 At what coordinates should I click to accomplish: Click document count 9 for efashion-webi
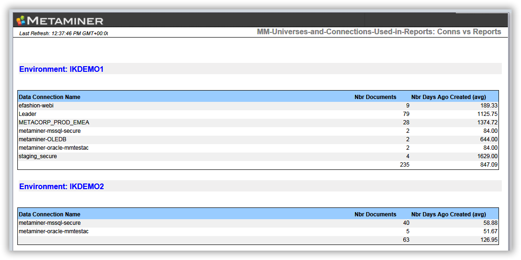click(x=408, y=106)
